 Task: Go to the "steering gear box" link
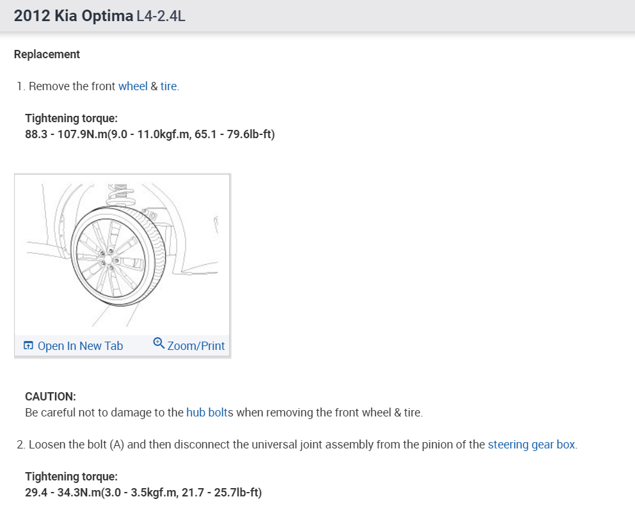point(531,444)
